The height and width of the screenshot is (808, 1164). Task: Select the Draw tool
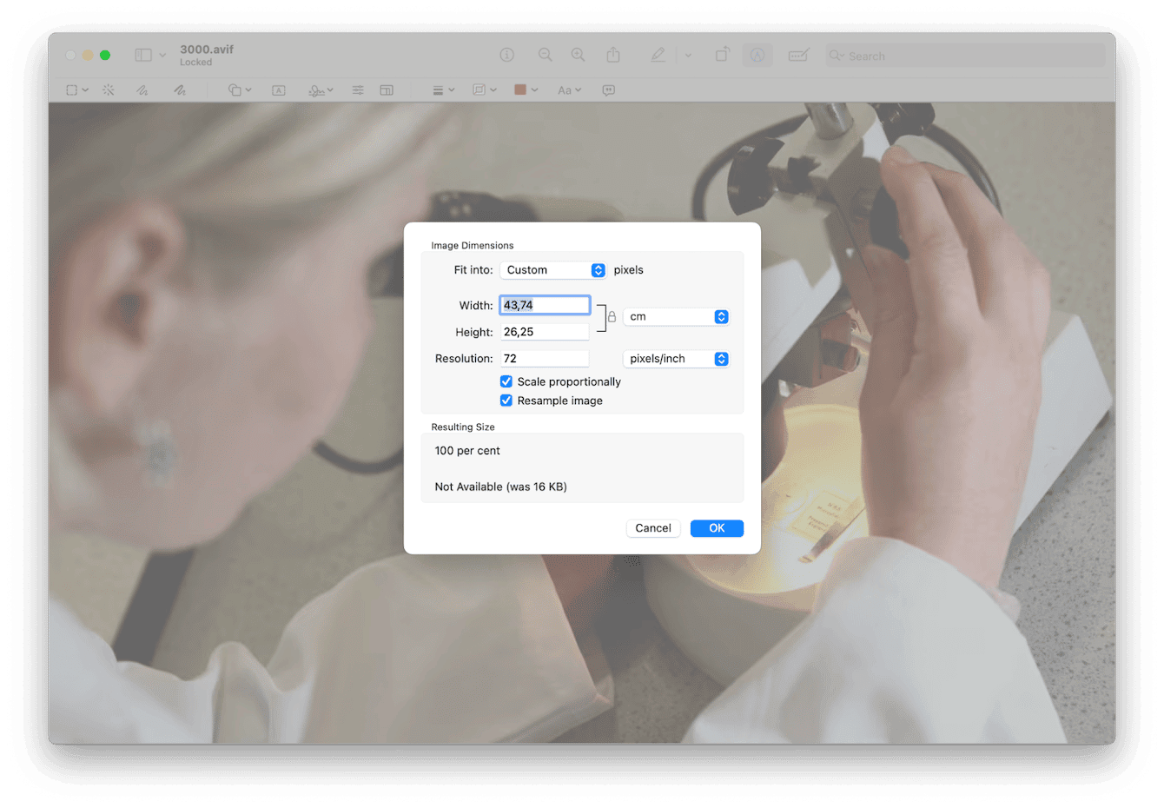pyautogui.click(x=180, y=89)
